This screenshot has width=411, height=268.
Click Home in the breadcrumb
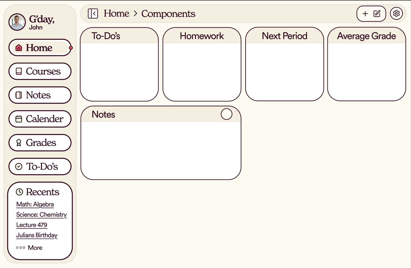(x=116, y=13)
